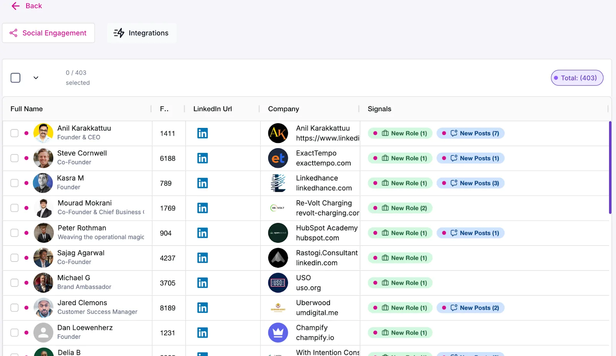The height and width of the screenshot is (356, 616).
Task: Expand the selection options chevron
Action: (36, 78)
